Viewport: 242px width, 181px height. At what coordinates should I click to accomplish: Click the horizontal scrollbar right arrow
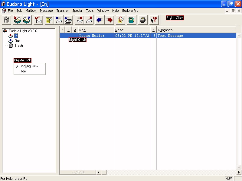coord(239,172)
